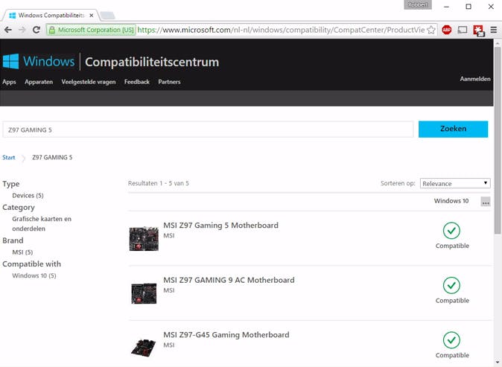Open Chrome hamburger menu
The image size is (502, 367).
(494, 30)
